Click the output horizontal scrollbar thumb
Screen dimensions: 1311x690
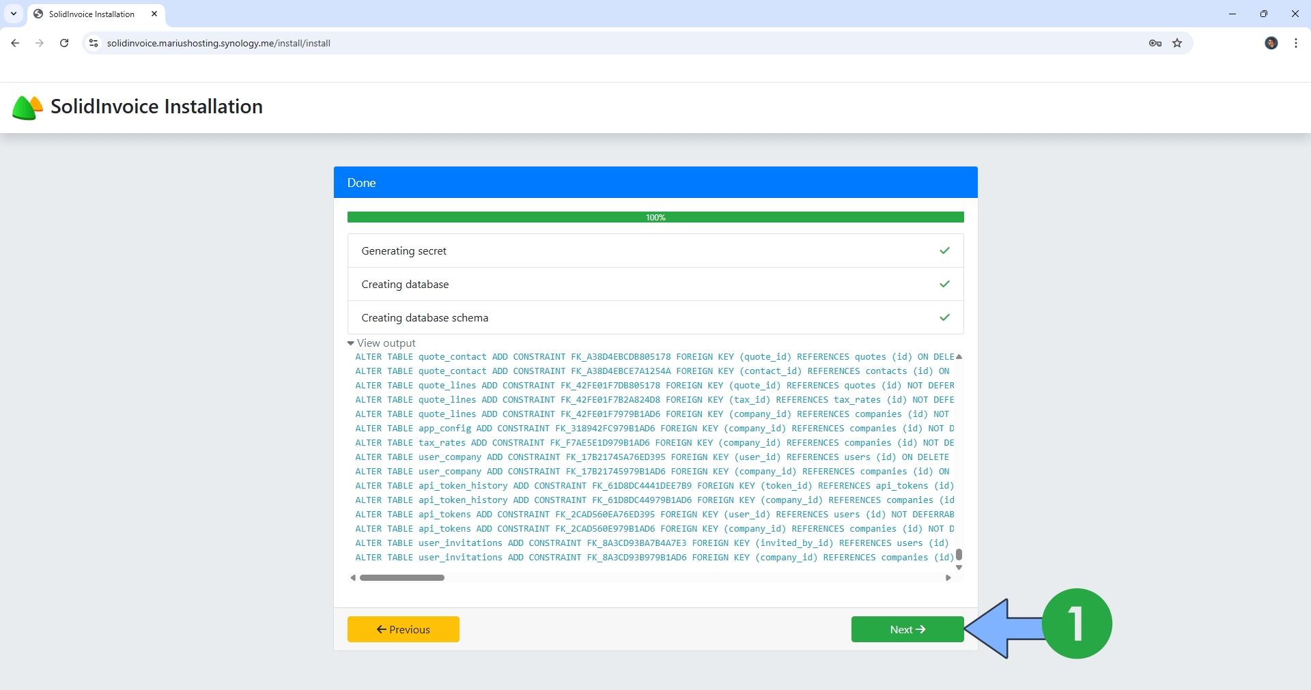click(402, 577)
